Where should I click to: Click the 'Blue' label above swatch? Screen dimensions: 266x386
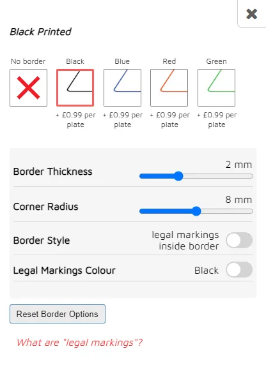[122, 61]
